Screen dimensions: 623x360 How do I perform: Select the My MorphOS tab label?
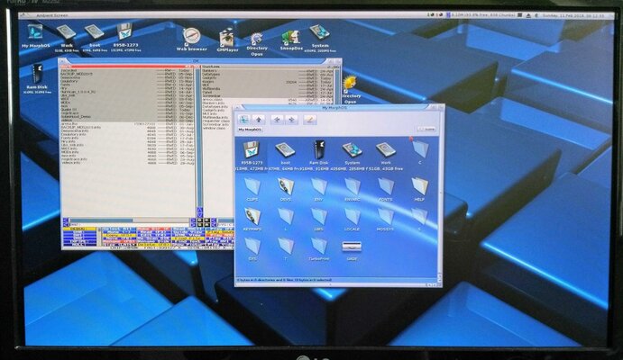[249, 130]
